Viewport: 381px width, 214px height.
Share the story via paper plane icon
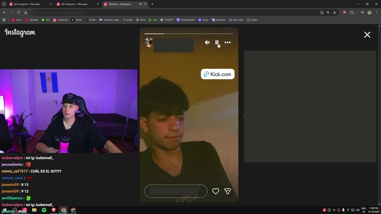click(x=227, y=191)
